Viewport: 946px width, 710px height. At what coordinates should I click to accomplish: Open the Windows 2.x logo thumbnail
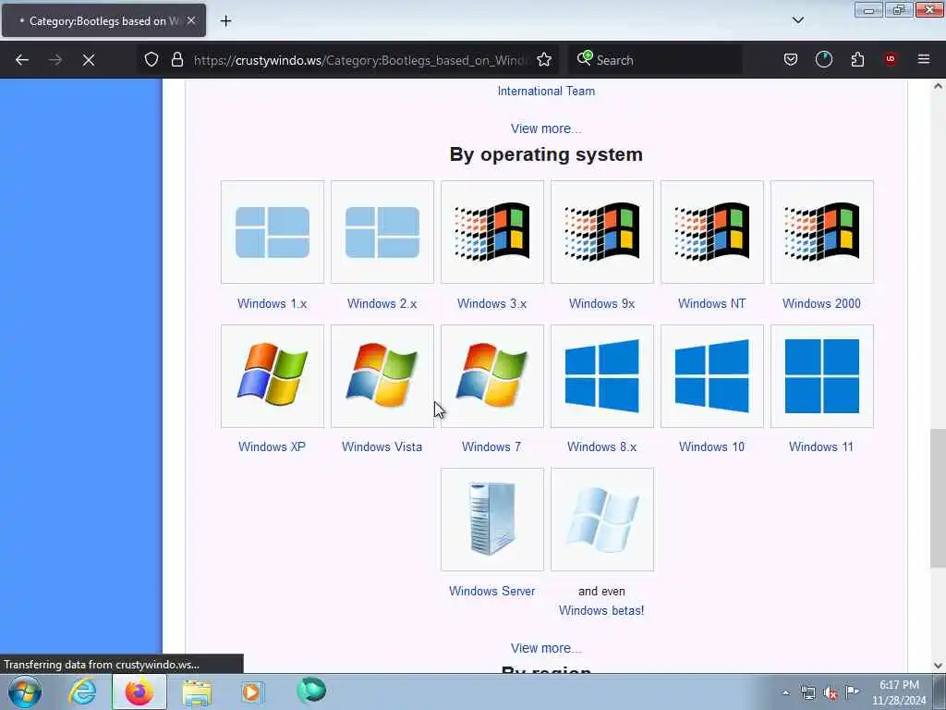(x=382, y=232)
